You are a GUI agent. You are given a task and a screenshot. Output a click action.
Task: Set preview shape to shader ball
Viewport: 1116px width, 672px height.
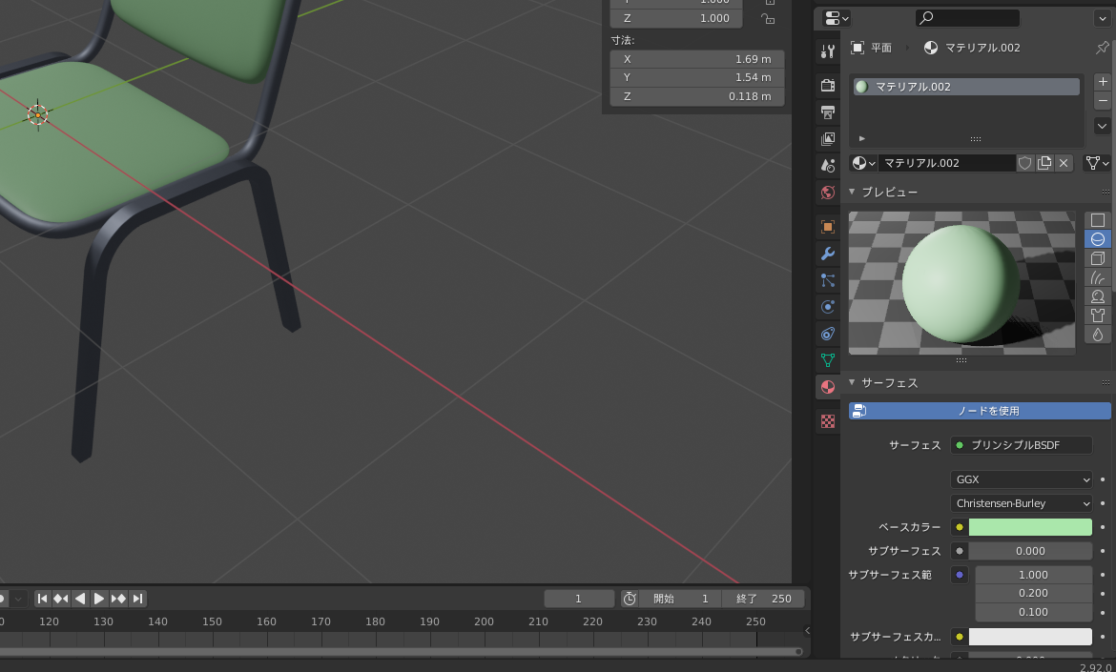coord(1098,296)
